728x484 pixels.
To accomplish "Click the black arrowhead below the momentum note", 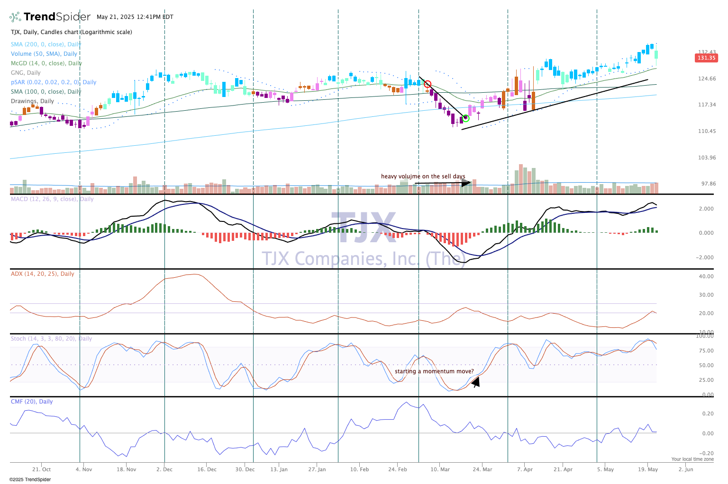I will pos(475,381).
